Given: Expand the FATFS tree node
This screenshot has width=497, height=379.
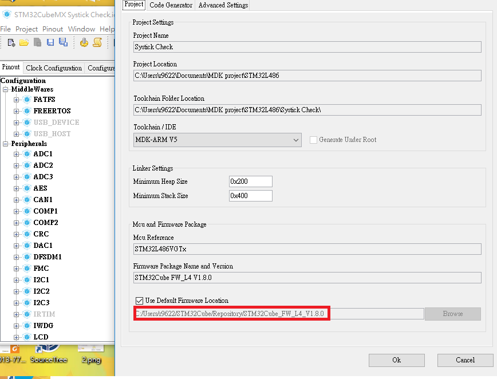Looking at the screenshot, I should [x=16, y=100].
